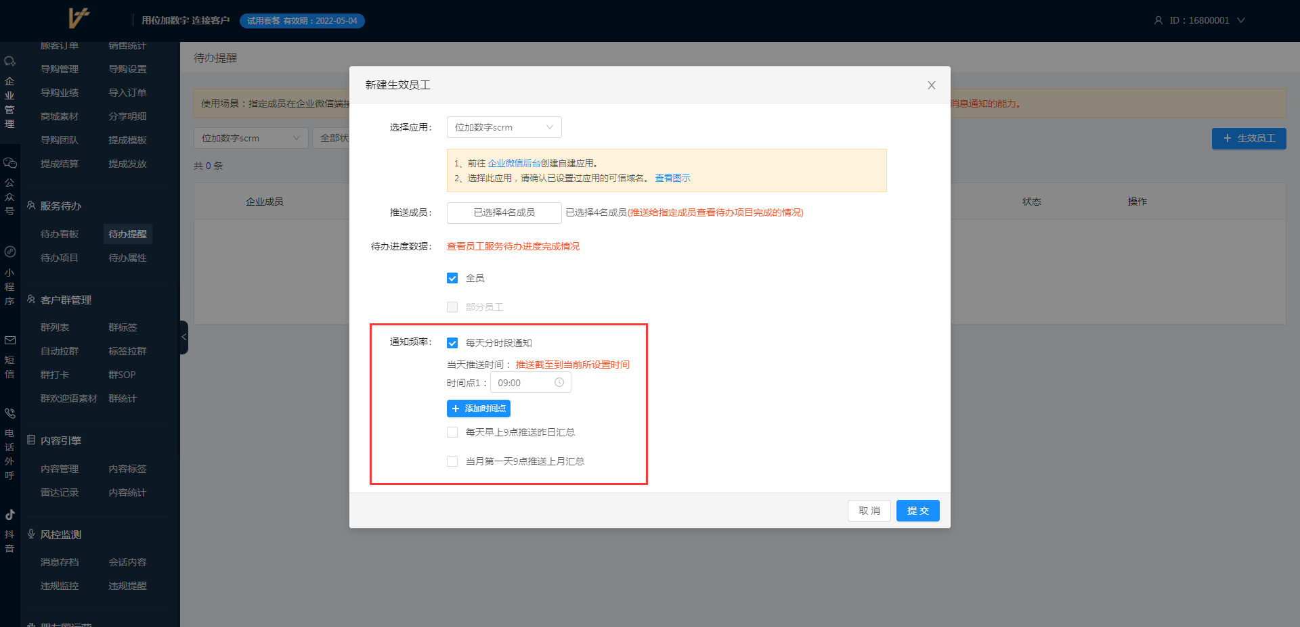
Task: Open 提成结算 menu item
Action: [60, 164]
